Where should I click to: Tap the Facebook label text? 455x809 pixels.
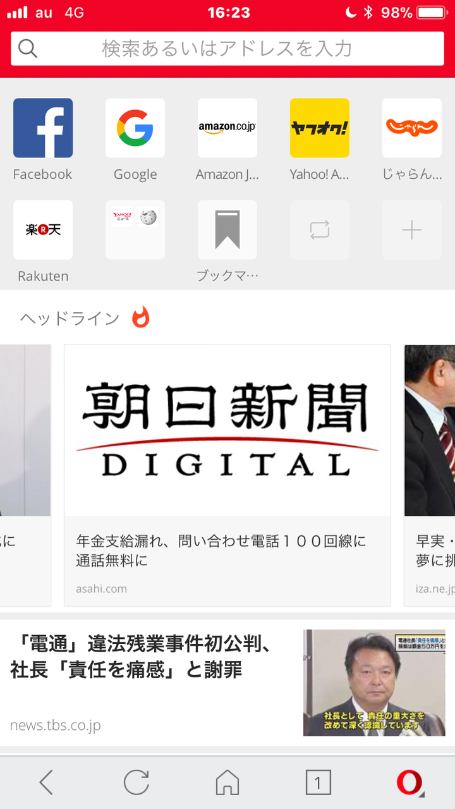43,174
